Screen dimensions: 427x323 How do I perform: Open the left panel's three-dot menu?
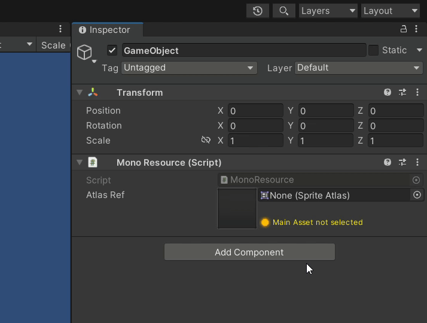(x=60, y=29)
